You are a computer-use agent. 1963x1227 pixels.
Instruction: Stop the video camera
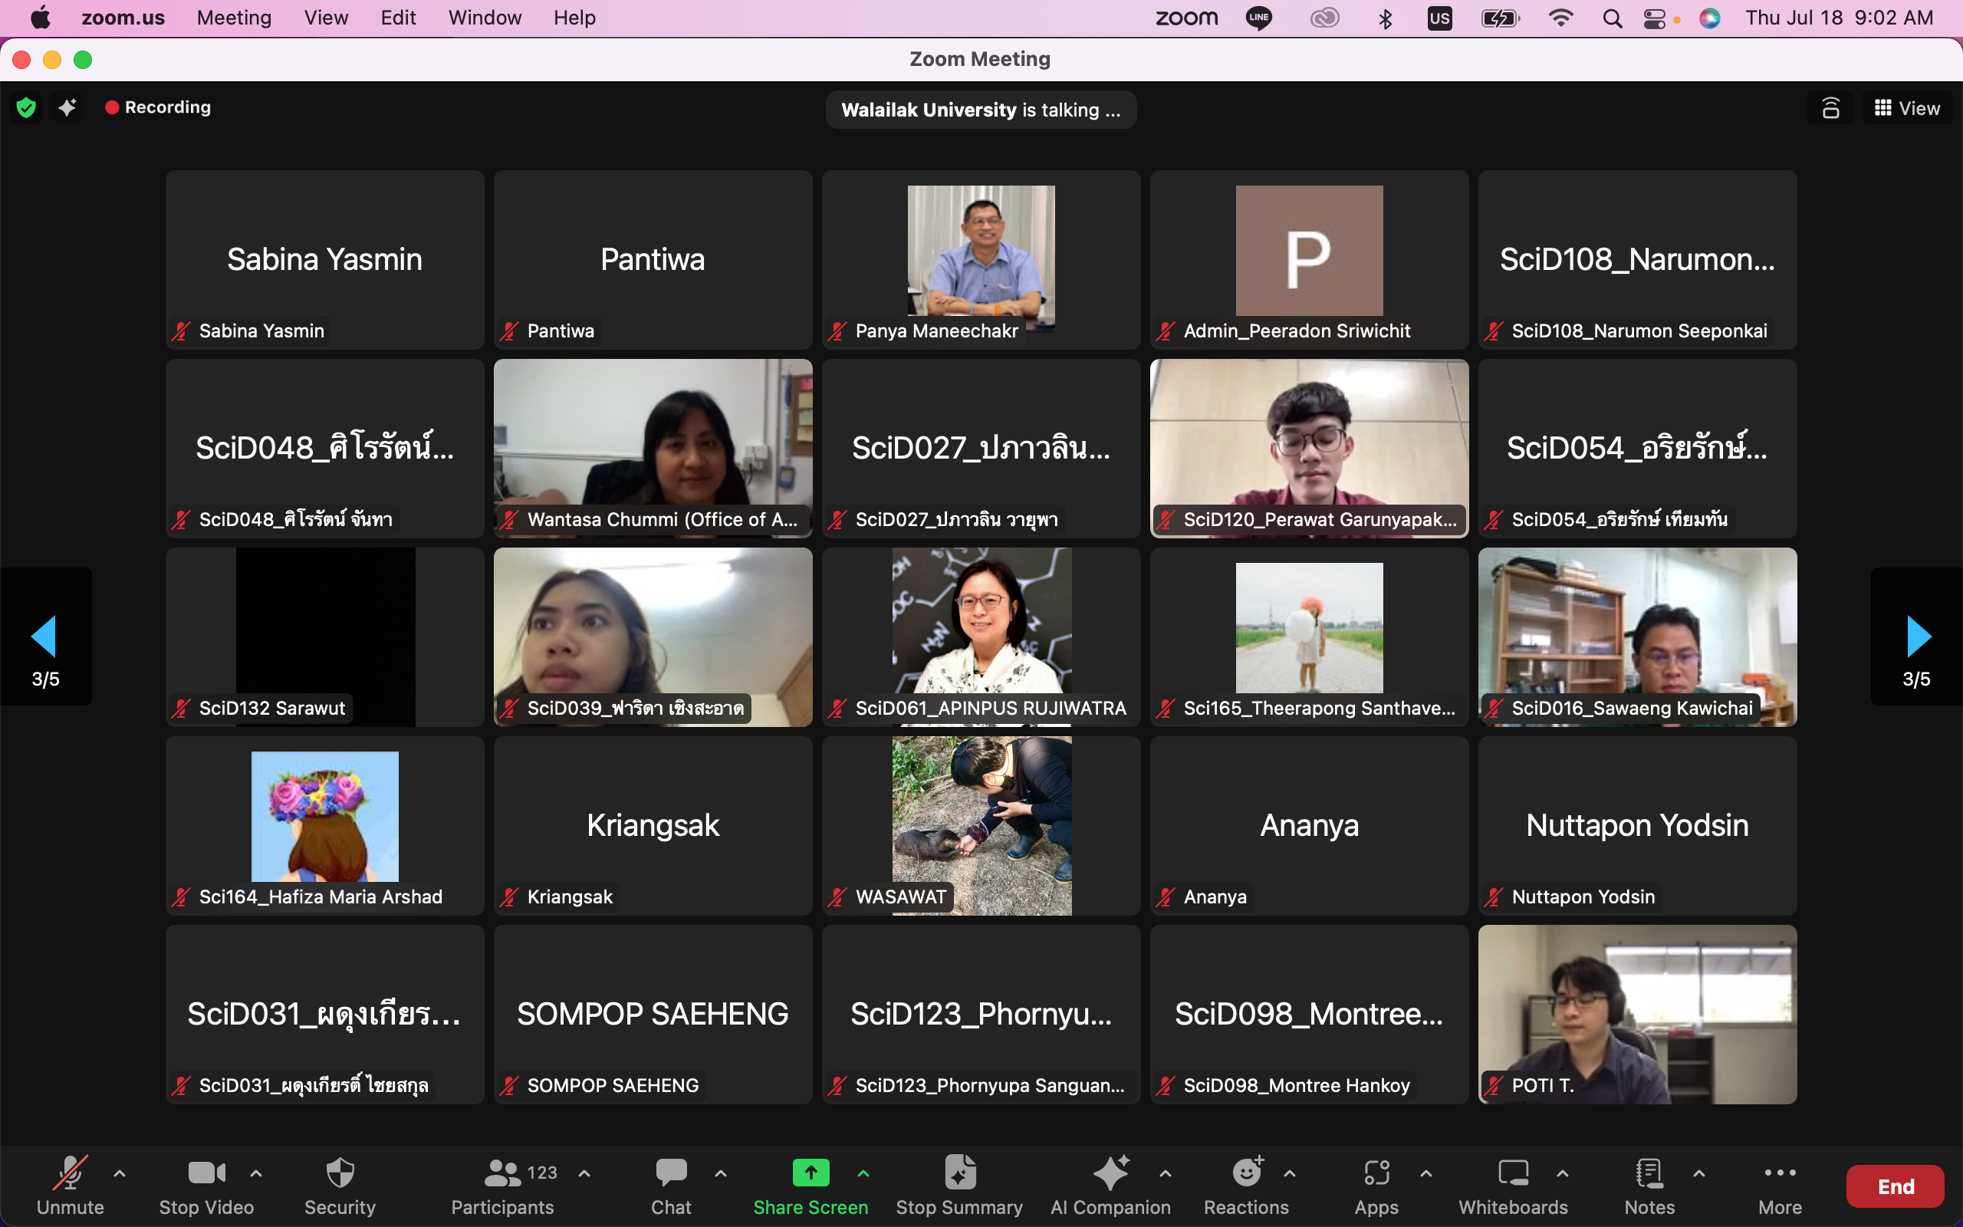(206, 1173)
